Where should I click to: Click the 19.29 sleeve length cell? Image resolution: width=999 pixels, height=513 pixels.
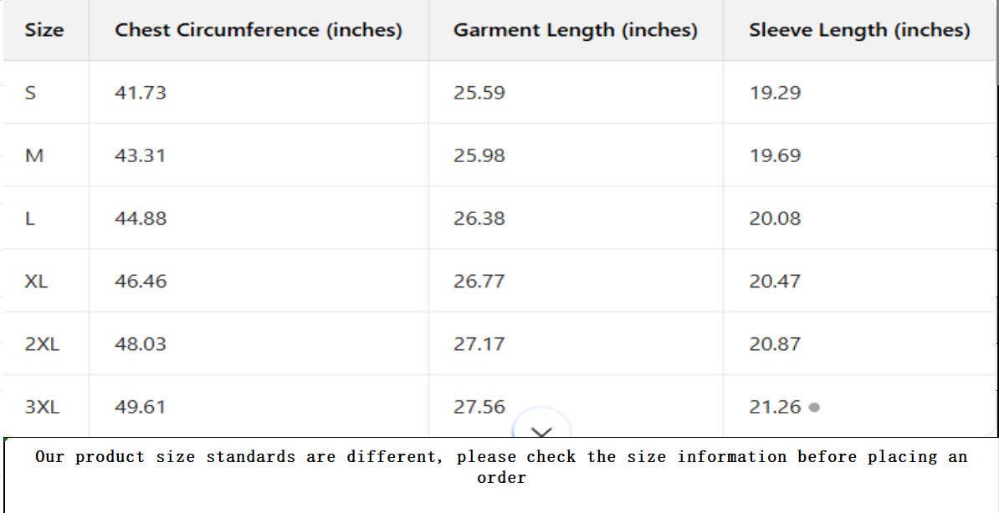coord(775,93)
